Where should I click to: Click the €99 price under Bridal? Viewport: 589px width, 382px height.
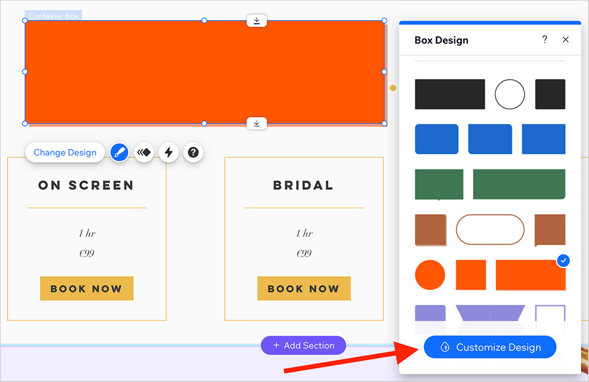[x=304, y=253]
